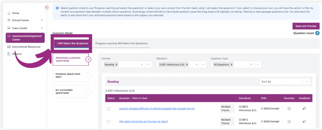This screenshot has height=130, width=322.
Task: Click the Favorites column header
Action: [289, 98]
